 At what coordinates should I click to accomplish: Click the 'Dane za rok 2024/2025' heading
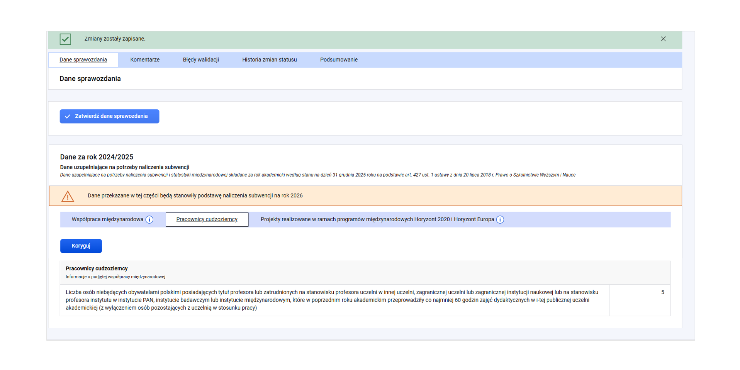[97, 157]
